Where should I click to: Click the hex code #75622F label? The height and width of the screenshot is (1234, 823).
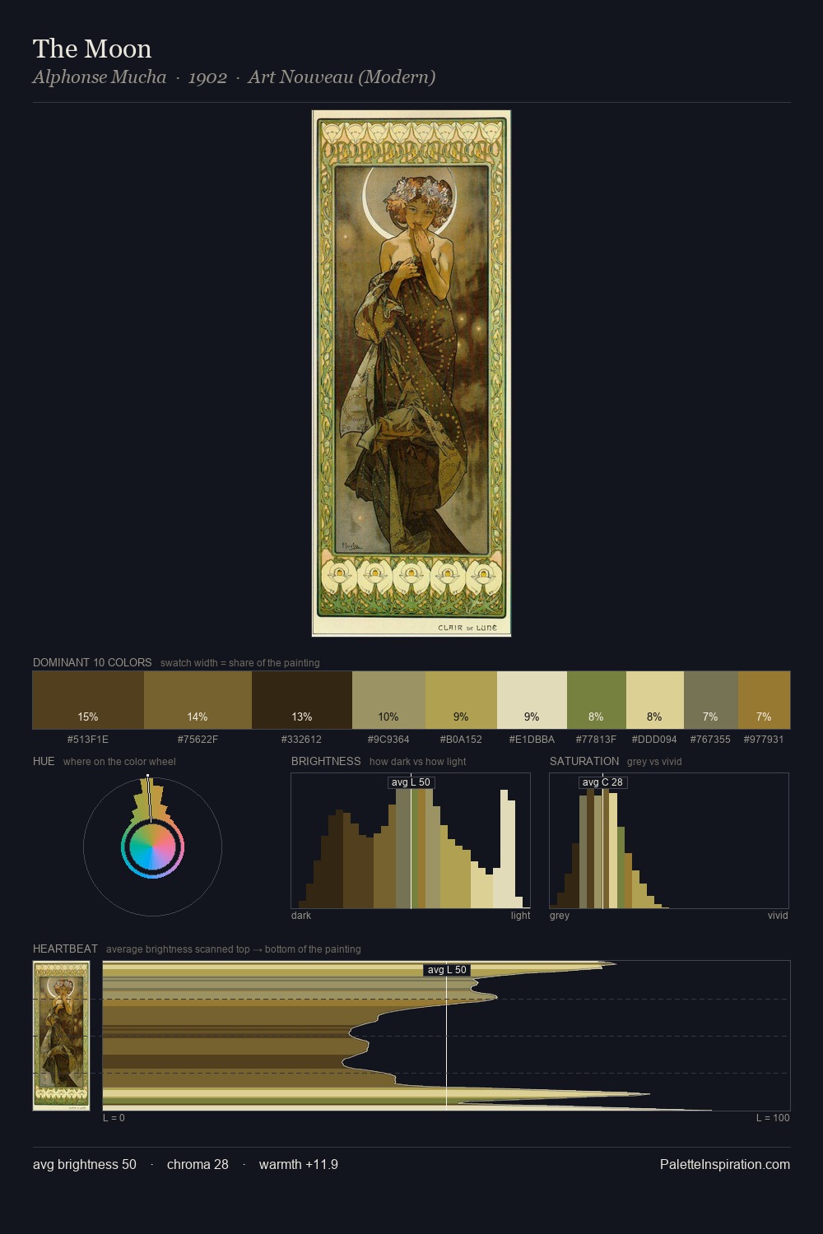198,740
